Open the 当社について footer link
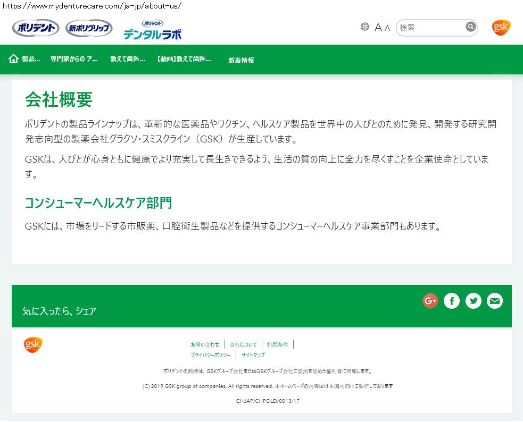The height and width of the screenshot is (422, 523). tap(243, 344)
